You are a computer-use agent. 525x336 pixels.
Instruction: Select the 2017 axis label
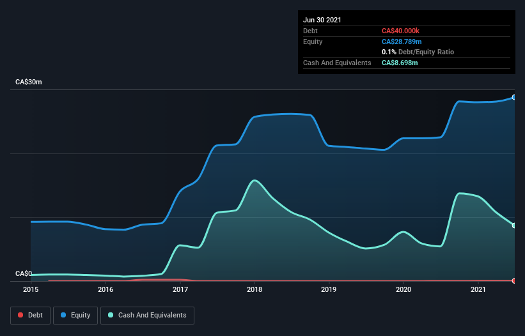(180, 289)
